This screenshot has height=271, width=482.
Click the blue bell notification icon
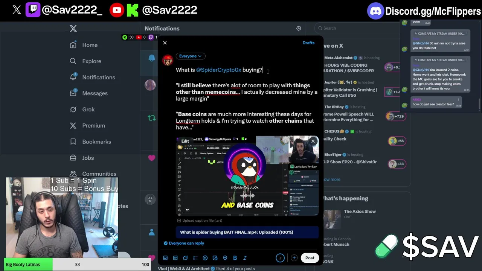click(151, 58)
